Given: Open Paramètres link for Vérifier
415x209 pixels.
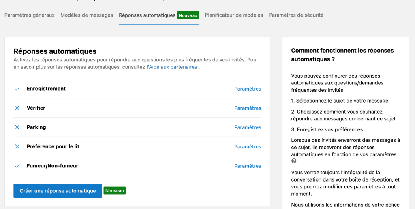Looking at the screenshot, I should point(248,108).
